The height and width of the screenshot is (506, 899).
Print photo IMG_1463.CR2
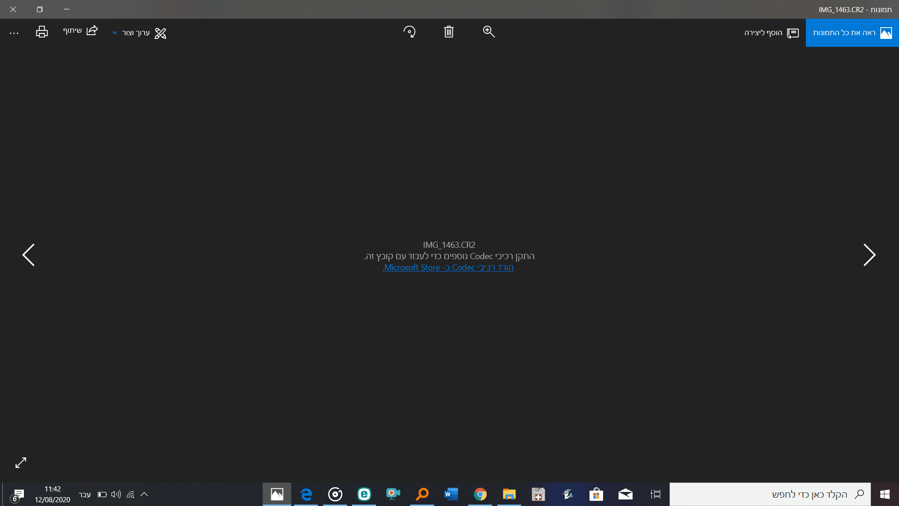click(x=41, y=31)
